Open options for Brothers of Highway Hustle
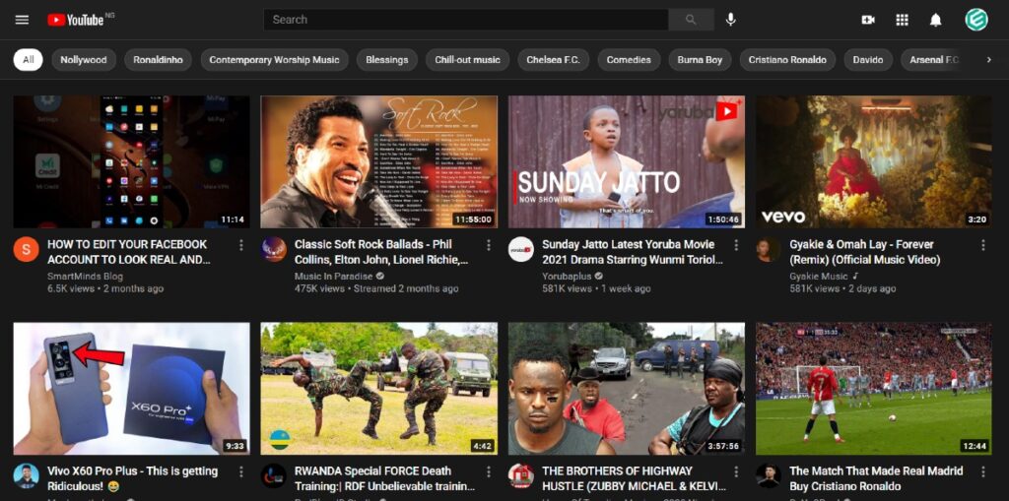1009x501 pixels. click(x=736, y=472)
